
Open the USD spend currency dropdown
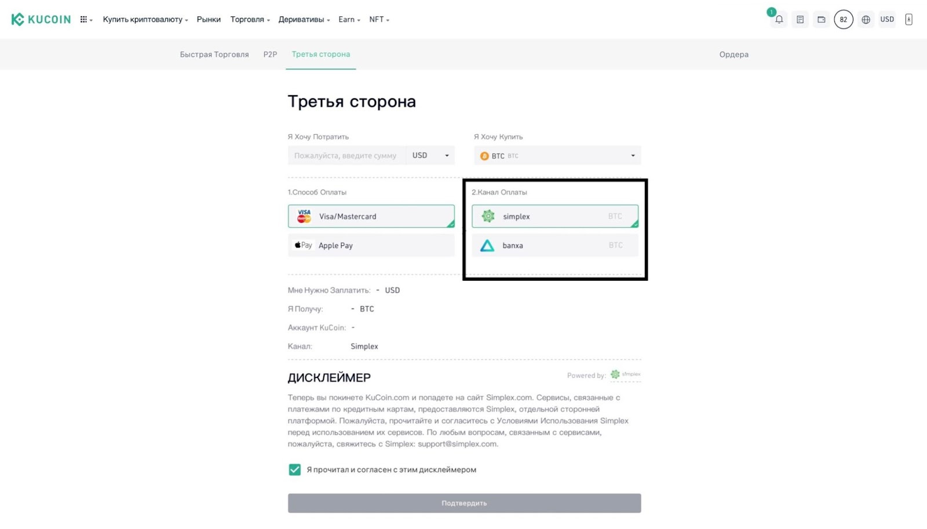430,155
